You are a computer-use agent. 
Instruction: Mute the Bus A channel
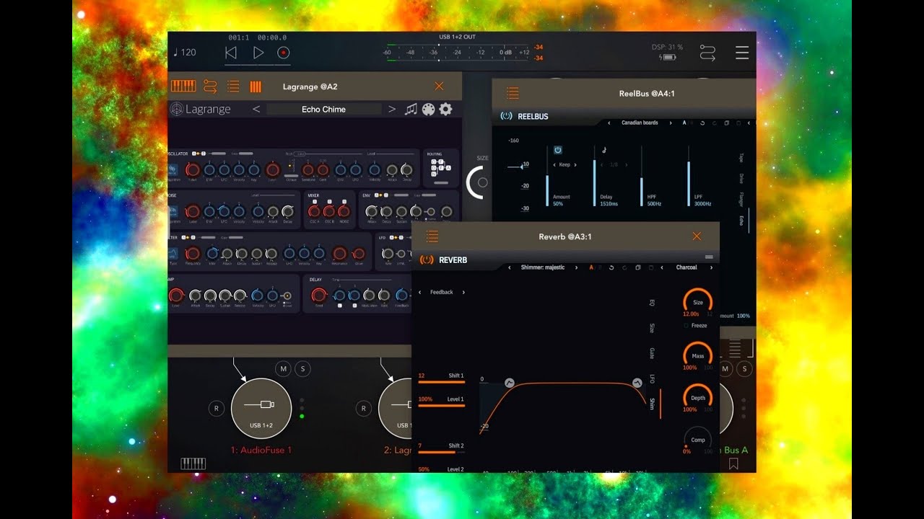(726, 369)
